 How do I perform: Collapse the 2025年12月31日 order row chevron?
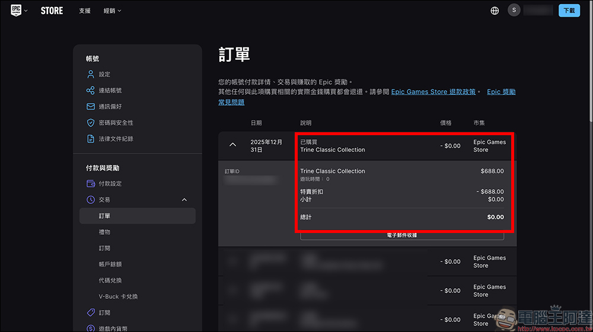click(232, 145)
